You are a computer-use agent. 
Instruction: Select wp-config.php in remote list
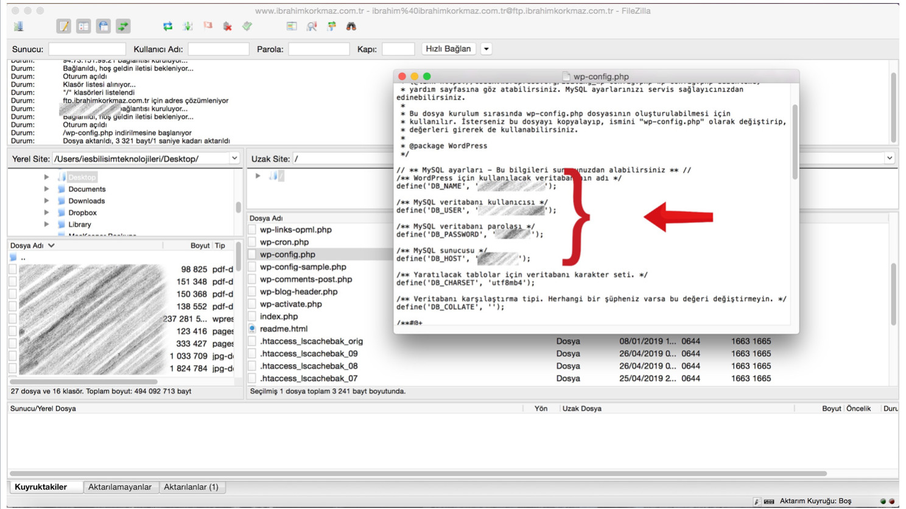coord(287,254)
